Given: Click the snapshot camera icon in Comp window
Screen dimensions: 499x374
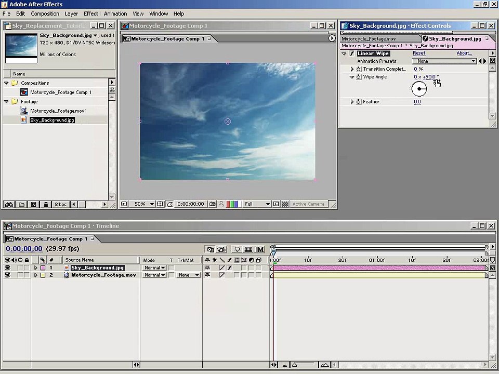Looking at the screenshot, I should (212, 204).
